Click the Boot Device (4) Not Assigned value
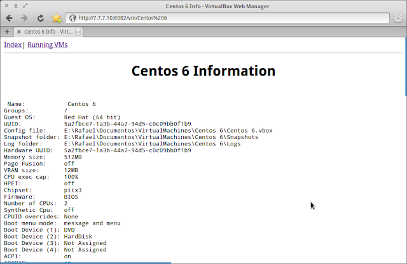Image resolution: width=407 pixels, height=264 pixels. coord(85,250)
